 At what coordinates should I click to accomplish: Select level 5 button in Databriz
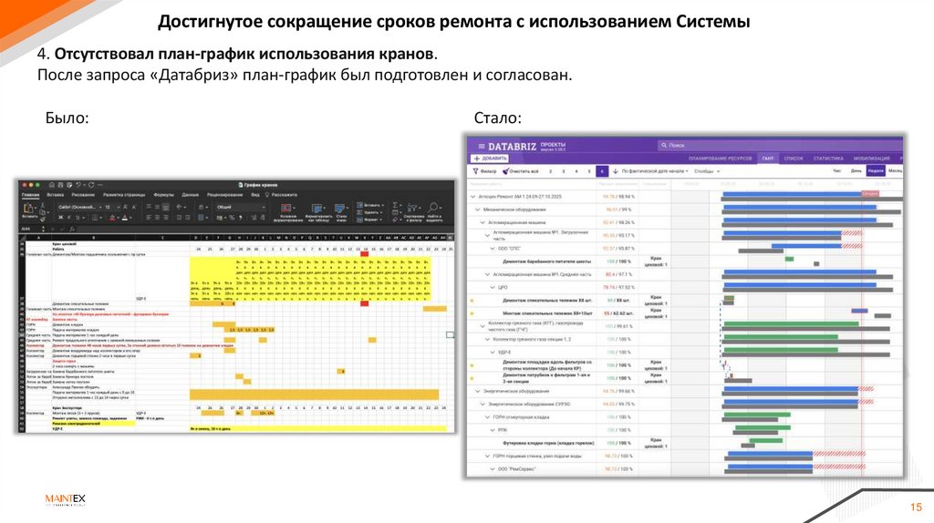589,171
